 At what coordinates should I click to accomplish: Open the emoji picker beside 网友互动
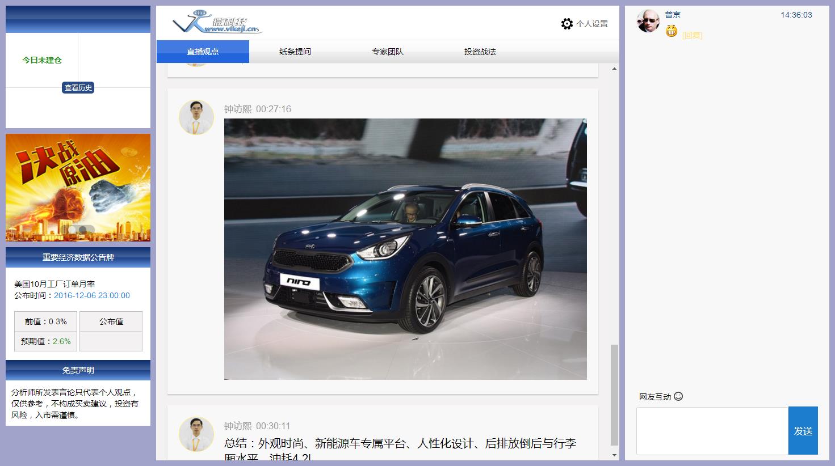[678, 396]
